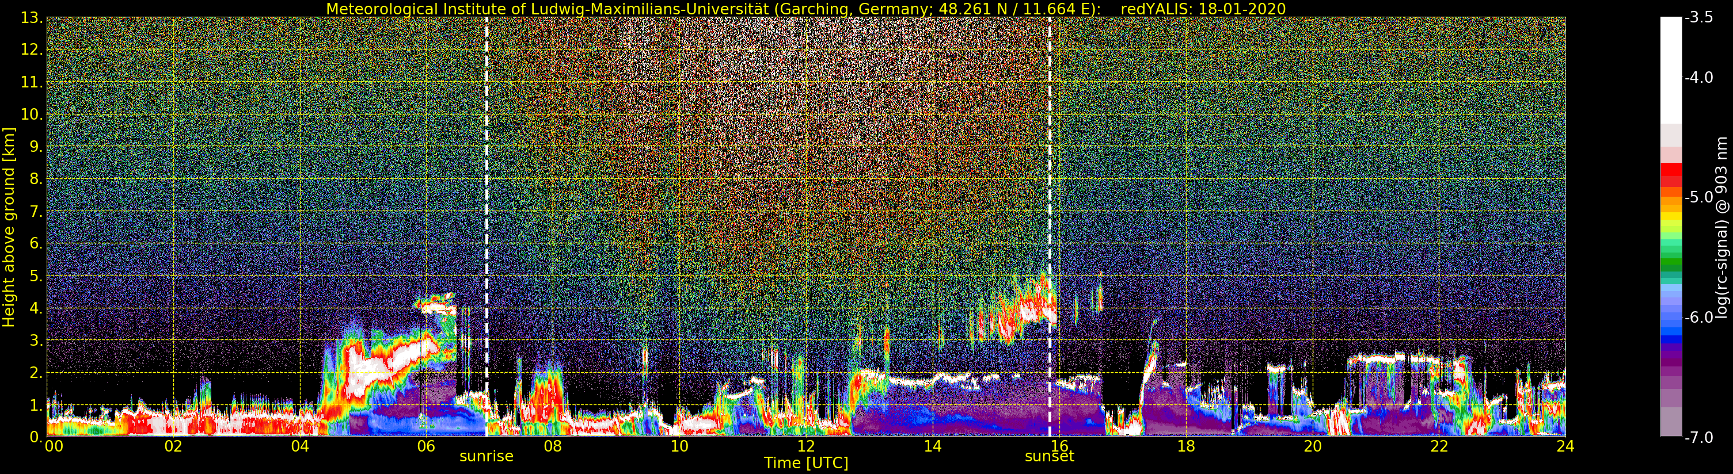Click the 'sunset' label below the axis
This screenshot has height=474, width=1733.
1050,457
